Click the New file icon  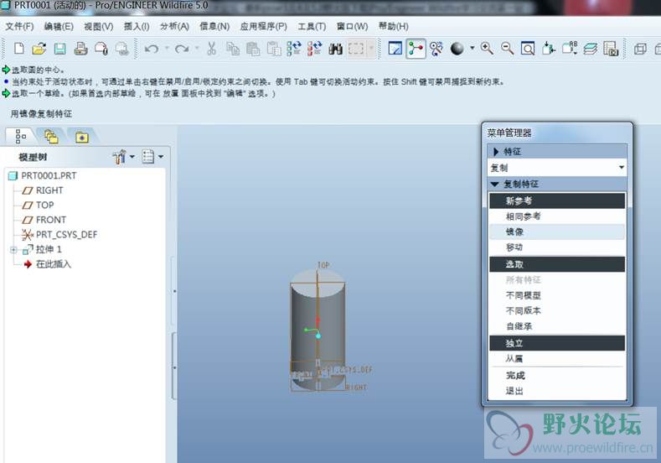(x=18, y=49)
